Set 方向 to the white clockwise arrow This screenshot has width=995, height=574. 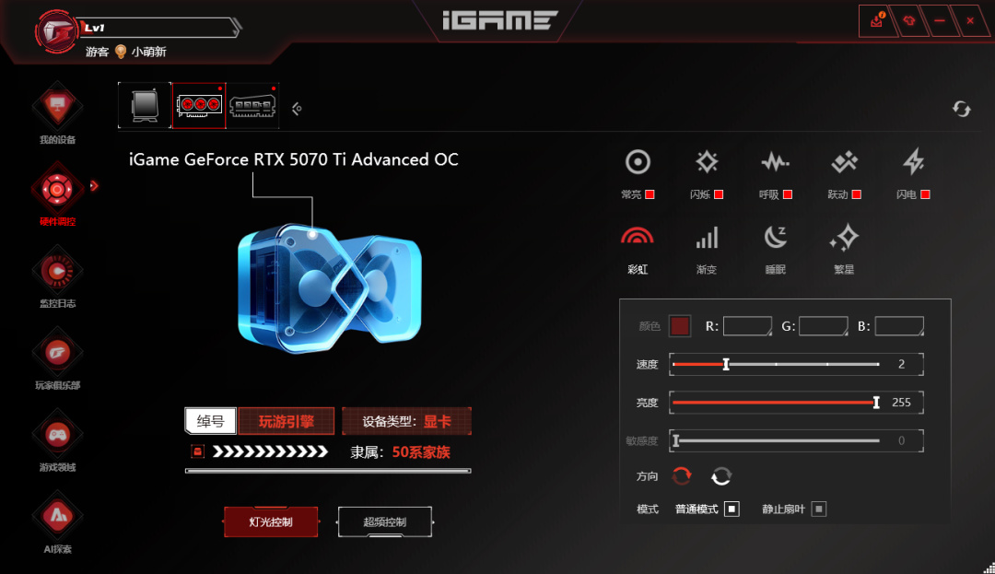(x=721, y=475)
